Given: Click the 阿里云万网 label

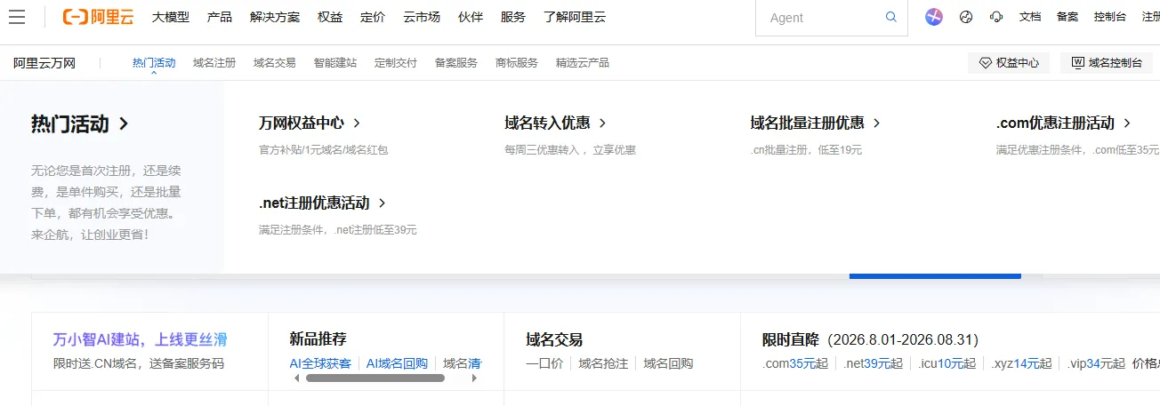Looking at the screenshot, I should tap(44, 63).
